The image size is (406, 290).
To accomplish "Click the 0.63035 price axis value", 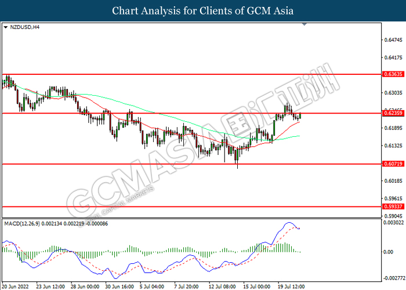I will (x=393, y=93).
